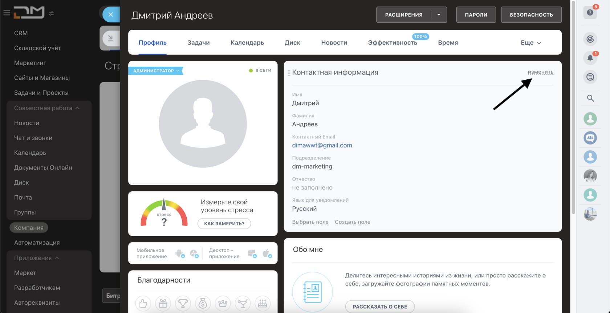The image size is (610, 313).
Task: Click the page vertical scrollbar
Action: [573, 108]
